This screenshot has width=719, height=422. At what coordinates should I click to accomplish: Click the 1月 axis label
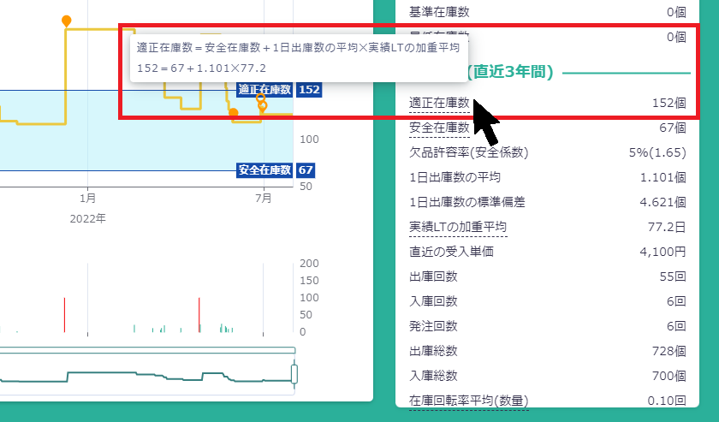coord(86,199)
